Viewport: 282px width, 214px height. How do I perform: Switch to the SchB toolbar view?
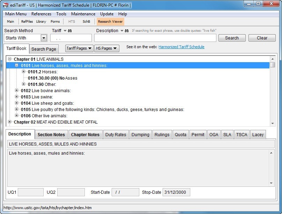(86, 21)
